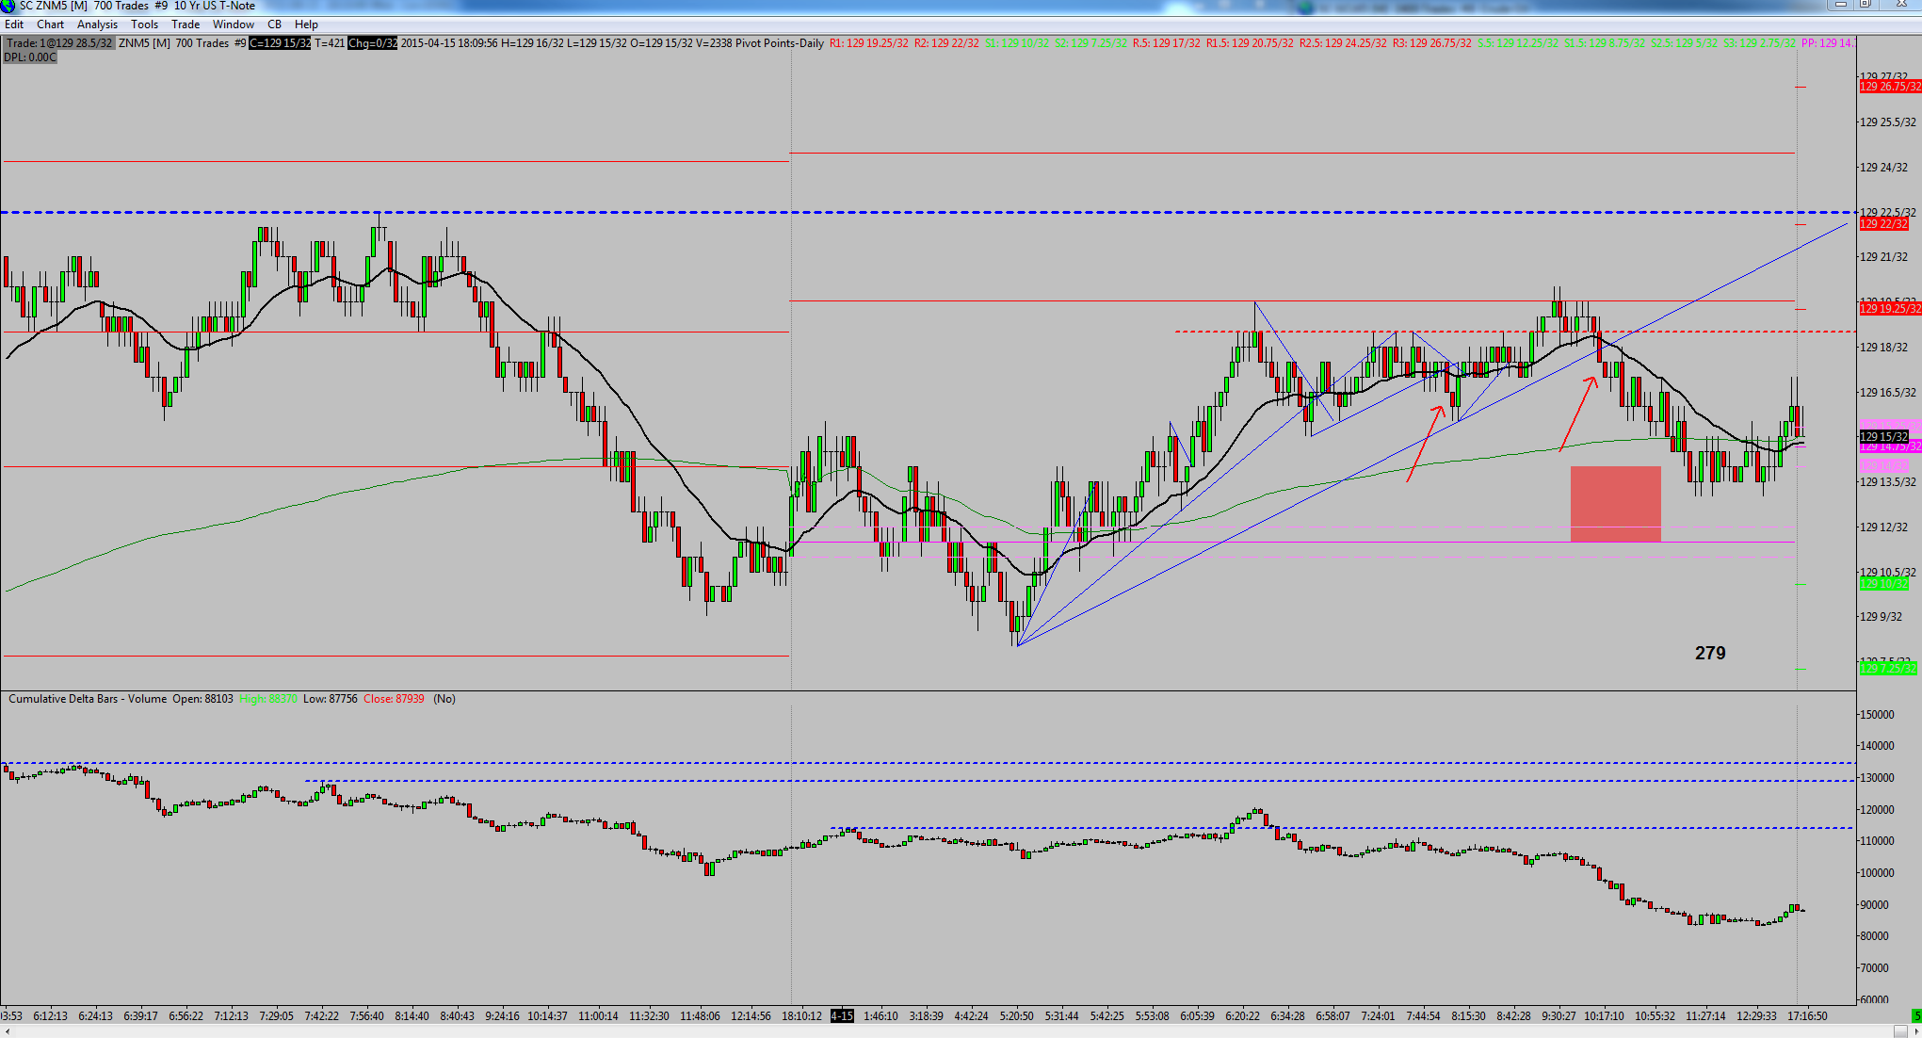Click the '2015-04-15 18:09:56' timestamp
This screenshot has height=1038, width=1922.
pos(449,43)
